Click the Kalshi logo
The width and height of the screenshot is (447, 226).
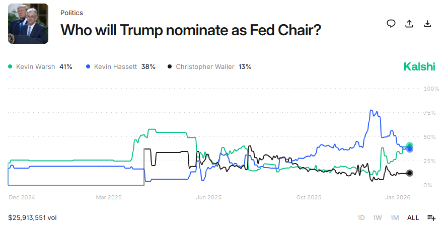pyautogui.click(x=419, y=67)
